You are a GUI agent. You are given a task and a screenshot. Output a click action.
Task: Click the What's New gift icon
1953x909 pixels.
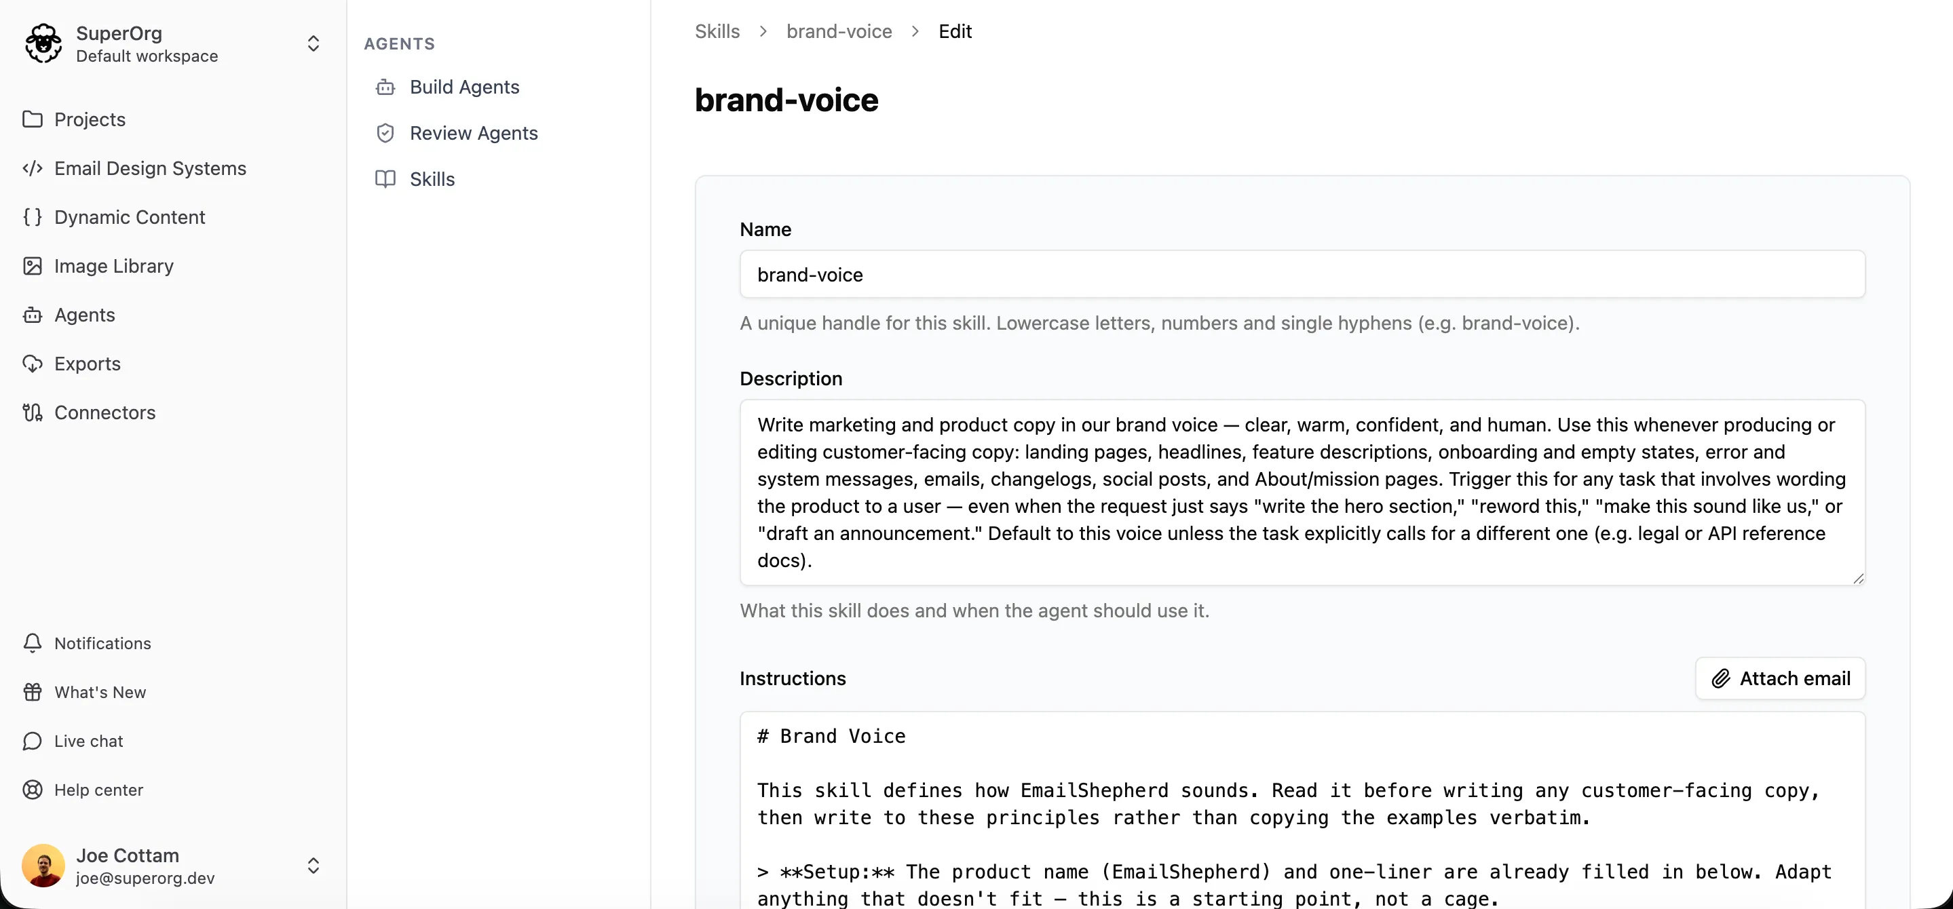(33, 692)
